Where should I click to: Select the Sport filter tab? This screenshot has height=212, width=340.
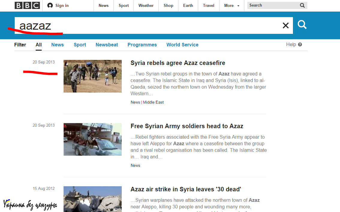(x=80, y=45)
